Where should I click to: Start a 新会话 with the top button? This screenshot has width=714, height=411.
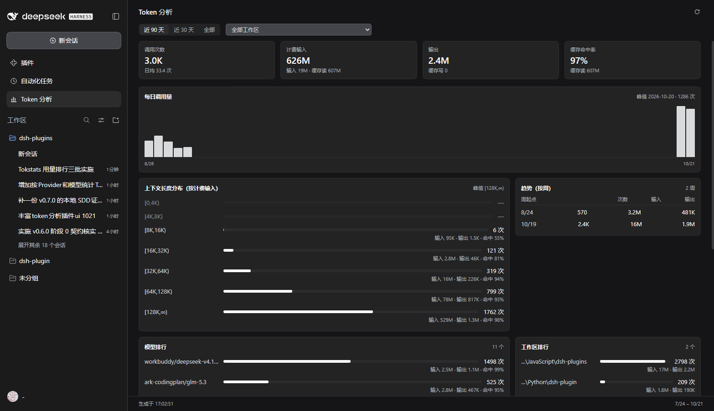click(64, 41)
